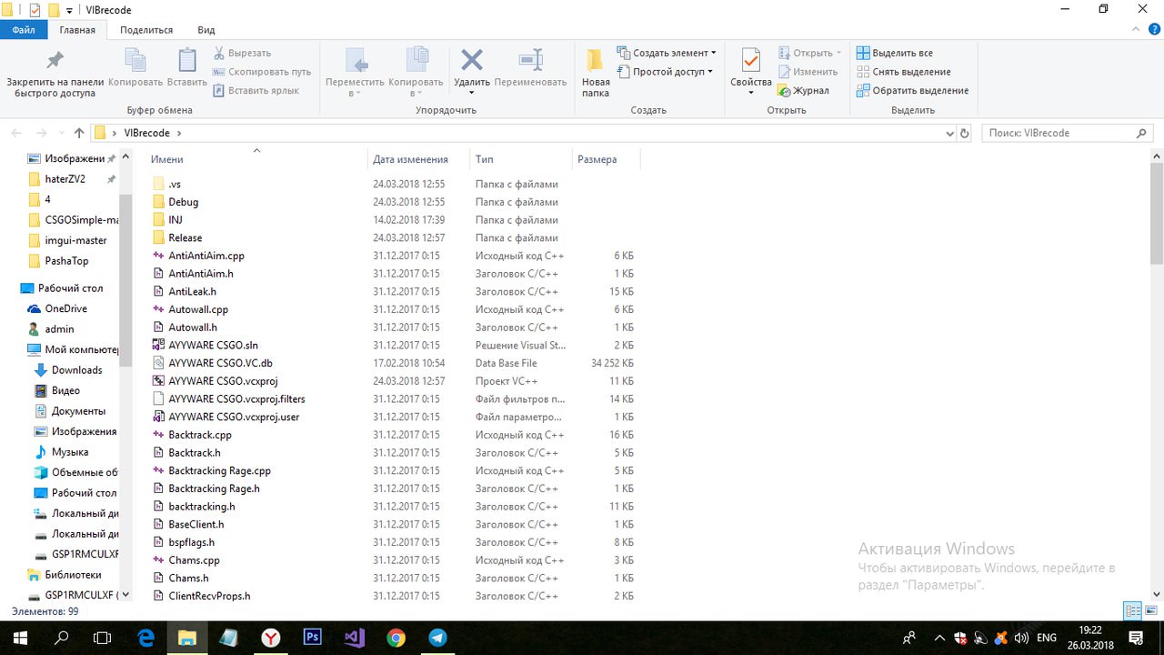Open Visual Studio from the taskbar
Screen dimensions: 1164x655
coord(354,638)
